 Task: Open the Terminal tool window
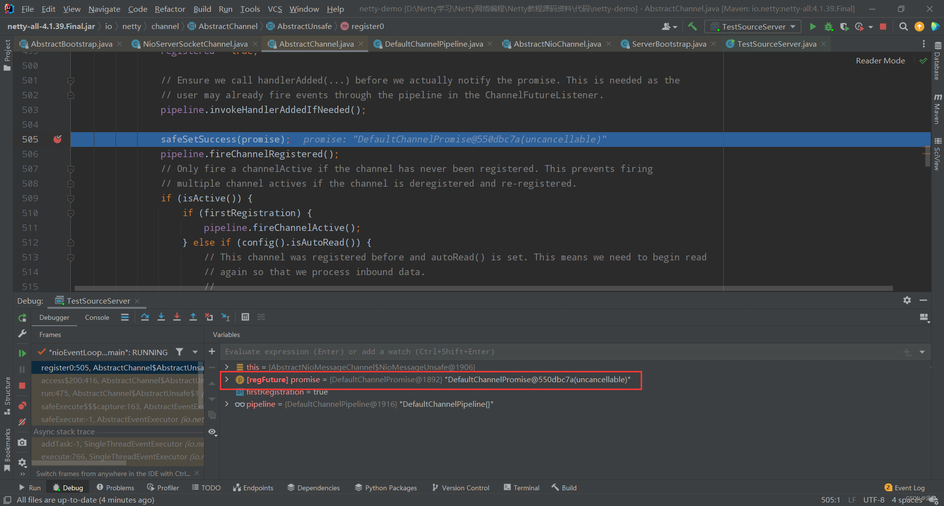coord(521,487)
